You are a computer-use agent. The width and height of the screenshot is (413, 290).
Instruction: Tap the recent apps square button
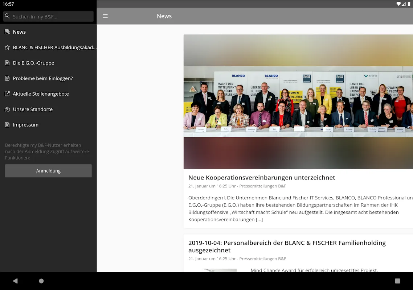pyautogui.click(x=397, y=281)
